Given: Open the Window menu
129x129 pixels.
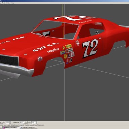Looking at the screenshot, I should (x=8, y=3).
